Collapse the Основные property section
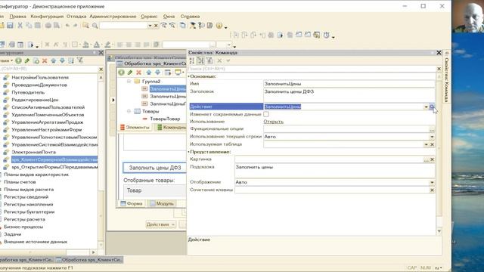Image resolution: width=484 pixels, height=272 pixels. point(188,76)
